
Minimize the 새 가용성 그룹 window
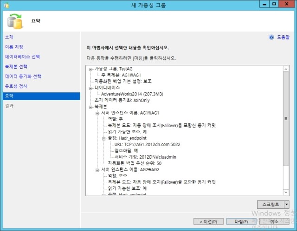point(265,4)
